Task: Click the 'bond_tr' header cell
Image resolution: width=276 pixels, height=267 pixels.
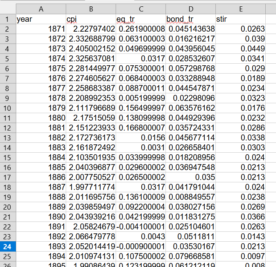Action: click(x=190, y=19)
